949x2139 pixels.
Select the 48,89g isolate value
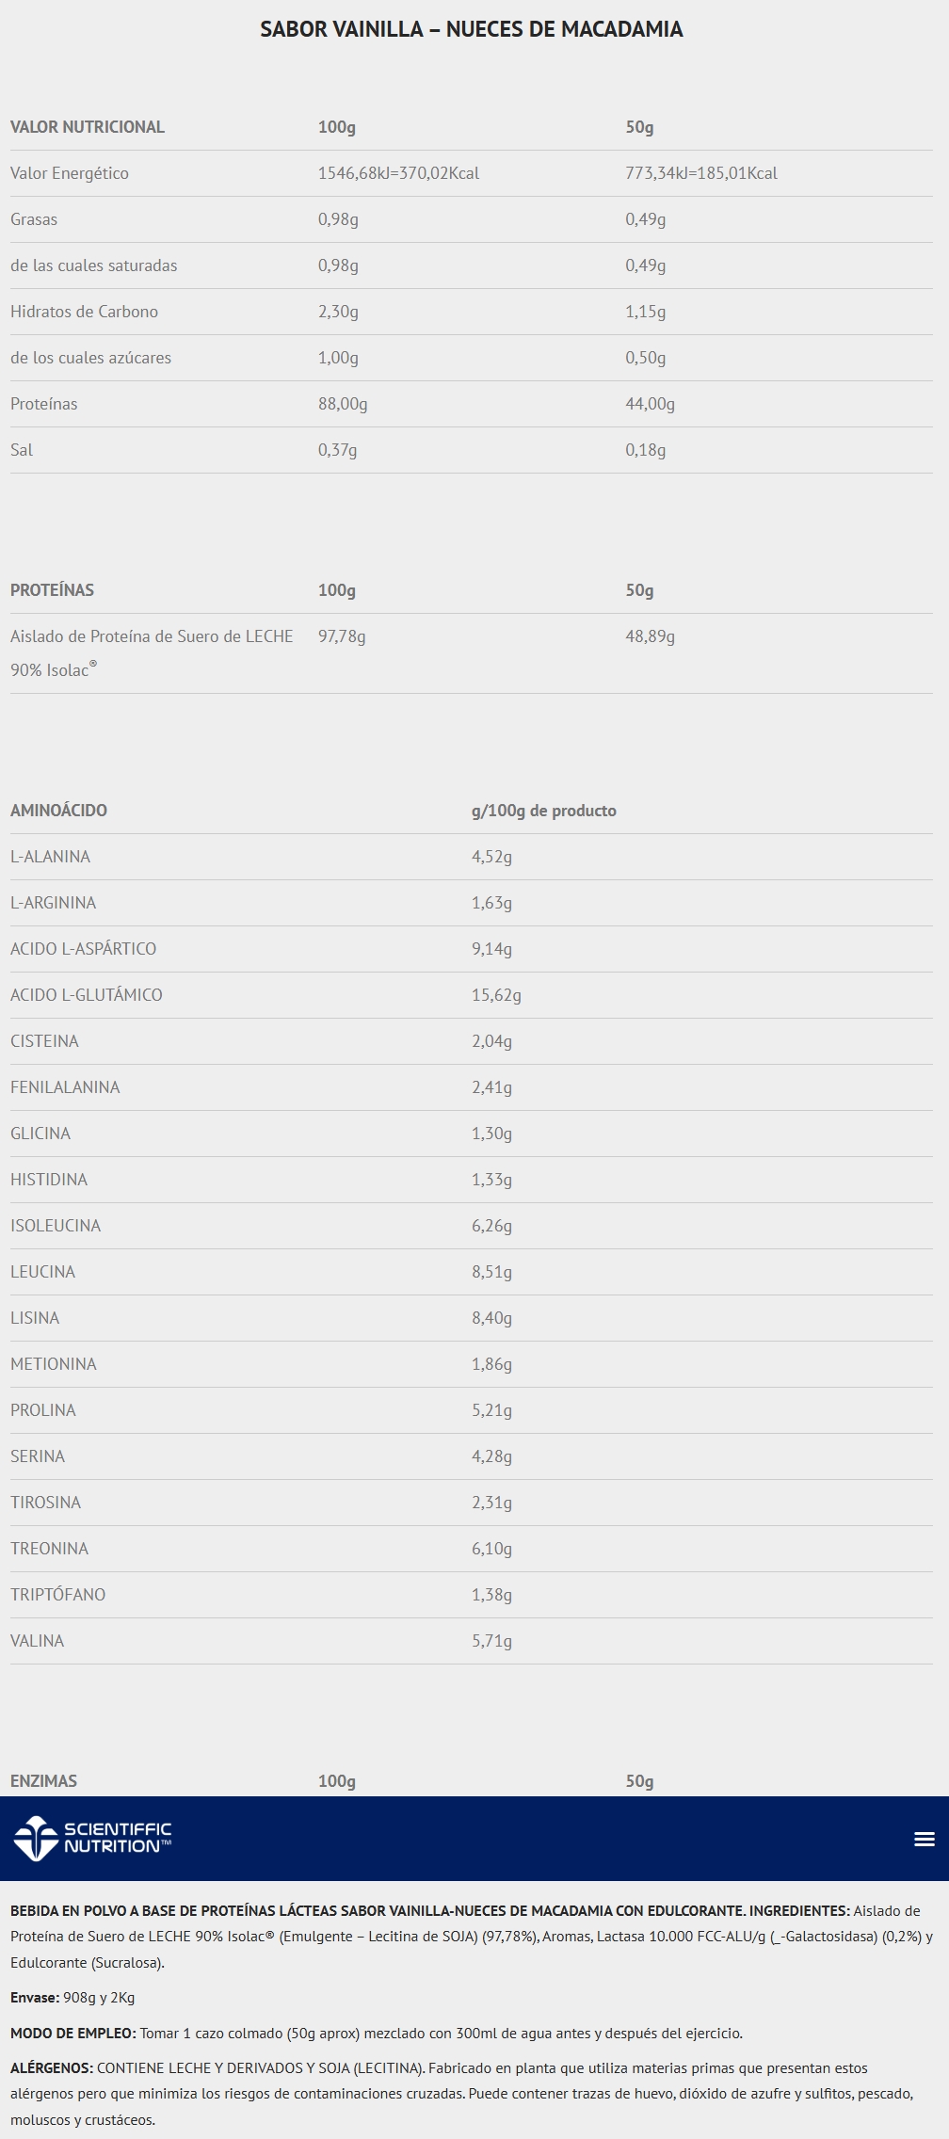(x=650, y=636)
